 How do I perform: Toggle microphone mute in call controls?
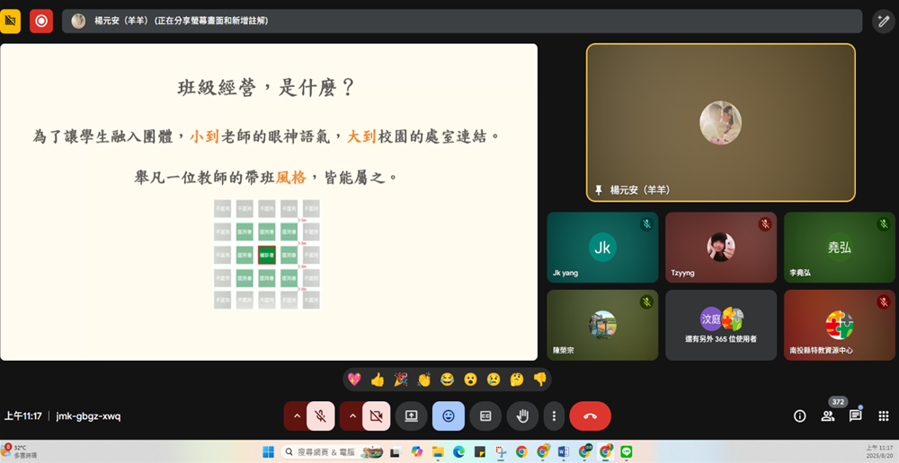tap(321, 416)
